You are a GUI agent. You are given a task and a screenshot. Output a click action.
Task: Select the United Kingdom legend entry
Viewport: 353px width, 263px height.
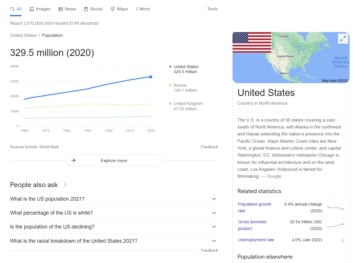pos(188,106)
